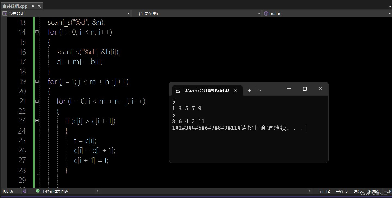Close the console window

click(x=320, y=89)
